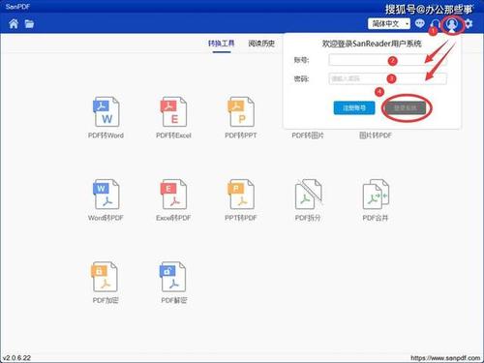Select the PDF拆分 split tool
484x363 pixels.
pos(308,199)
